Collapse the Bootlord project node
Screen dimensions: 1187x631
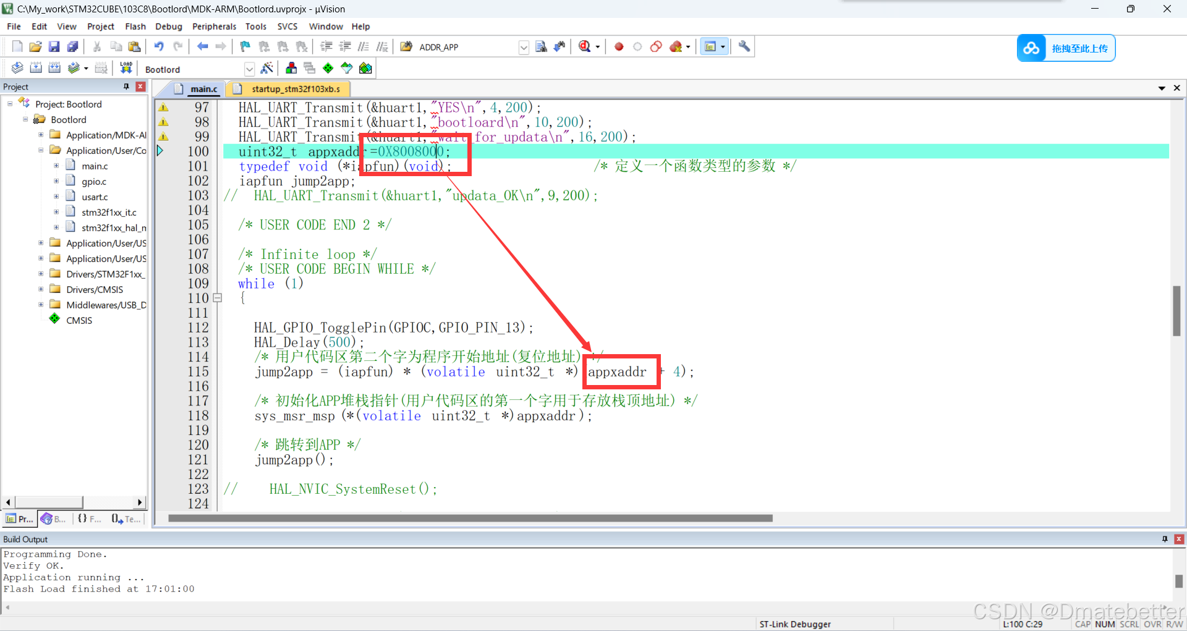click(x=25, y=119)
